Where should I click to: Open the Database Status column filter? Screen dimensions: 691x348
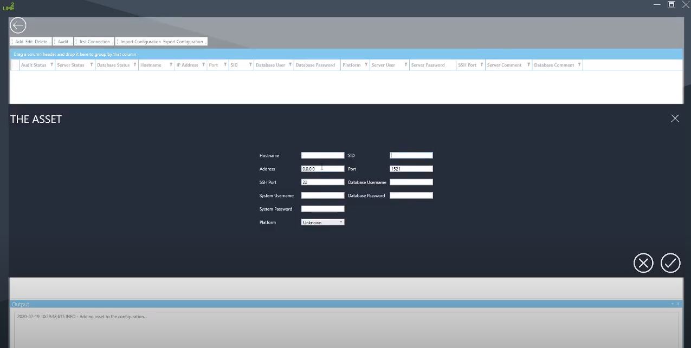(x=135, y=65)
